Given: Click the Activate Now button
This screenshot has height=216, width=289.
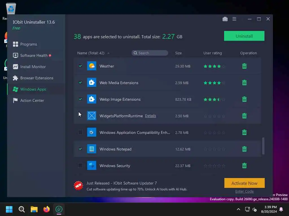Looking at the screenshot, I should 244,183.
